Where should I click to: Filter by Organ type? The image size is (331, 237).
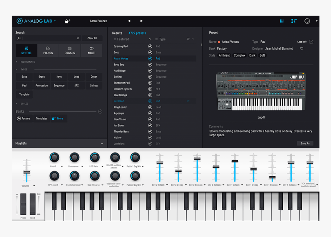[x=94, y=77]
